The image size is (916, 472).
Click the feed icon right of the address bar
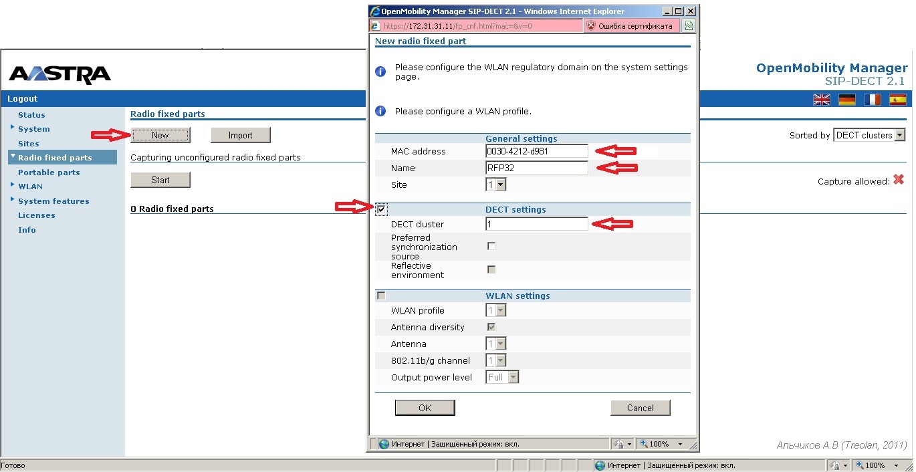click(689, 25)
